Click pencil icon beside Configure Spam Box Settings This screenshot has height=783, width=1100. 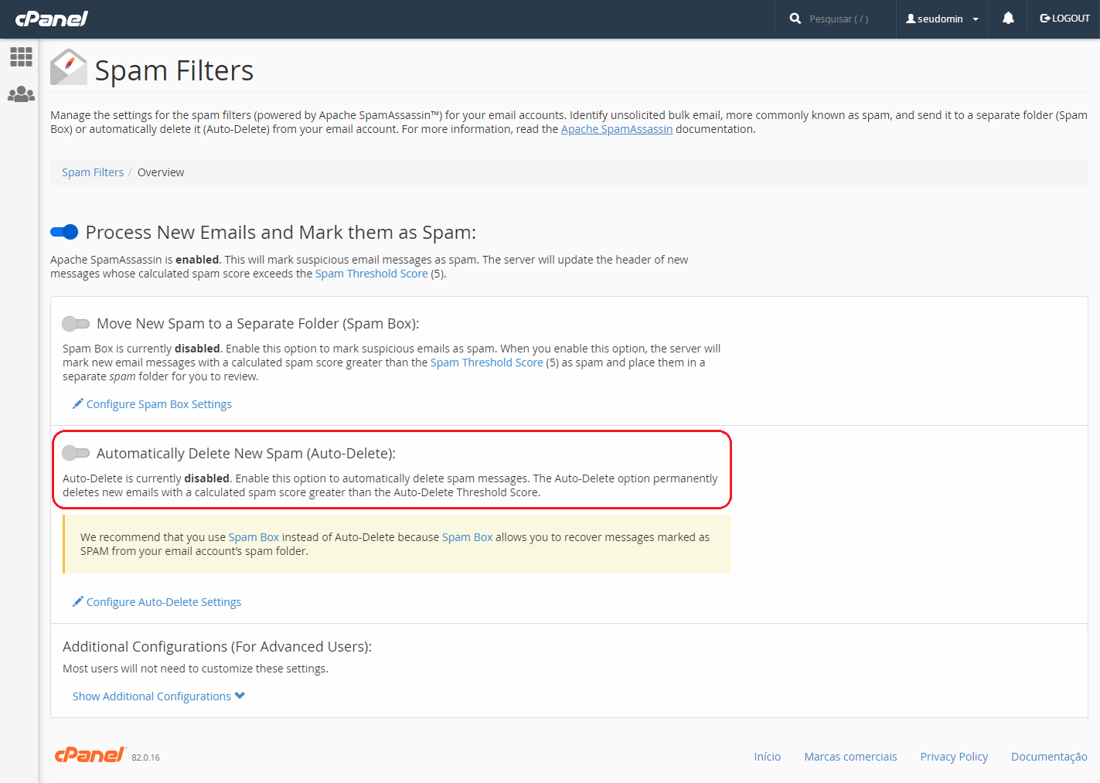click(78, 403)
